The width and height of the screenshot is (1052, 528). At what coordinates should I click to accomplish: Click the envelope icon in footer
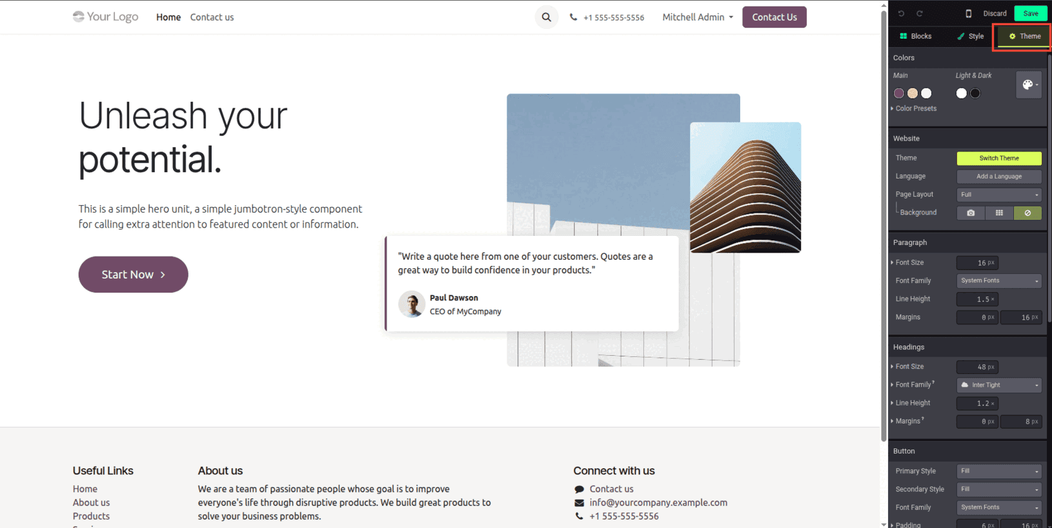pos(579,503)
